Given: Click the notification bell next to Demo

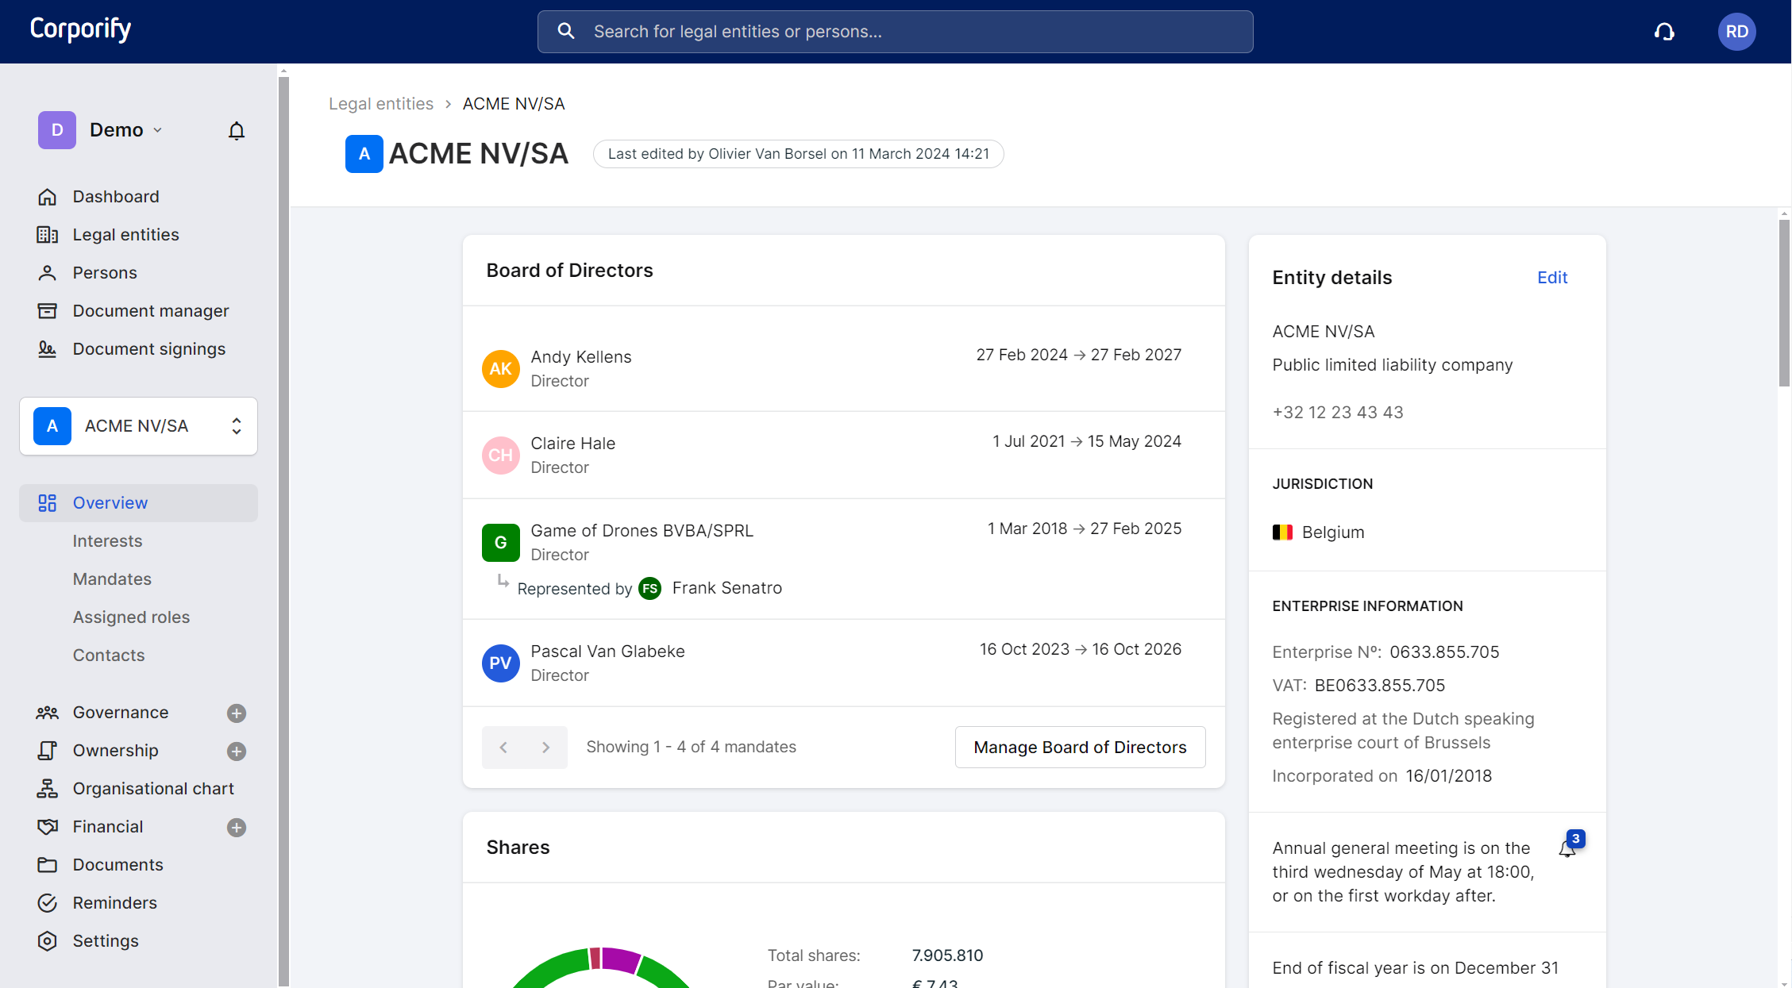Looking at the screenshot, I should tap(236, 130).
